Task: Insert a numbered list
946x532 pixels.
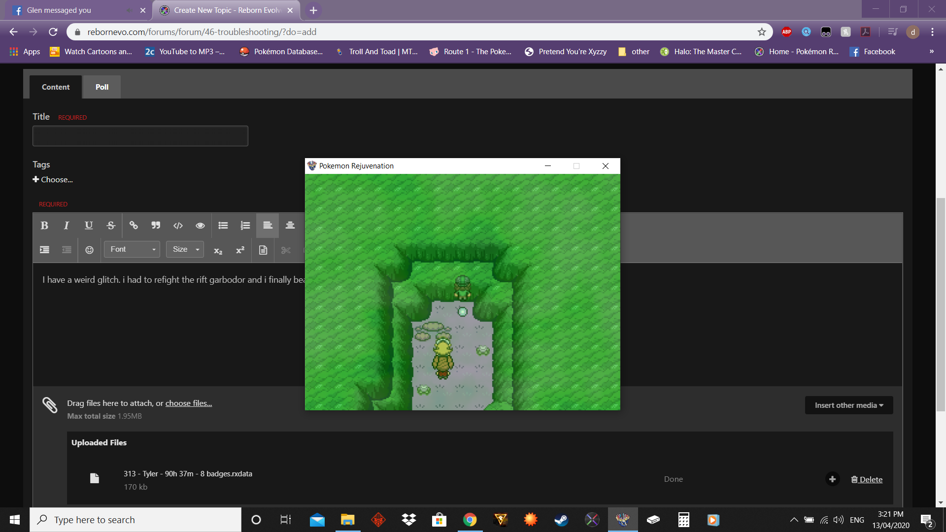Action: tap(245, 226)
